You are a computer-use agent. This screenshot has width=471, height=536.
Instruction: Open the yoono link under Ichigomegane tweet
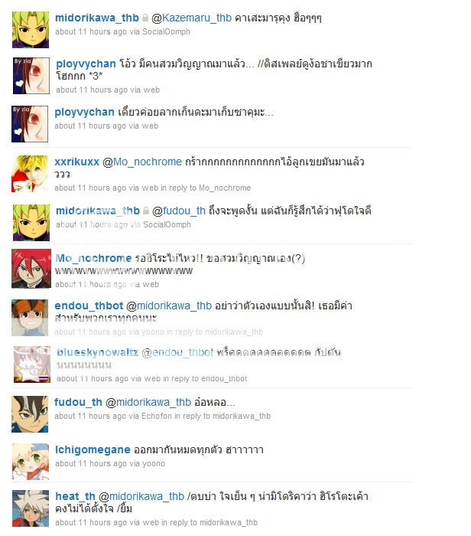[154, 463]
